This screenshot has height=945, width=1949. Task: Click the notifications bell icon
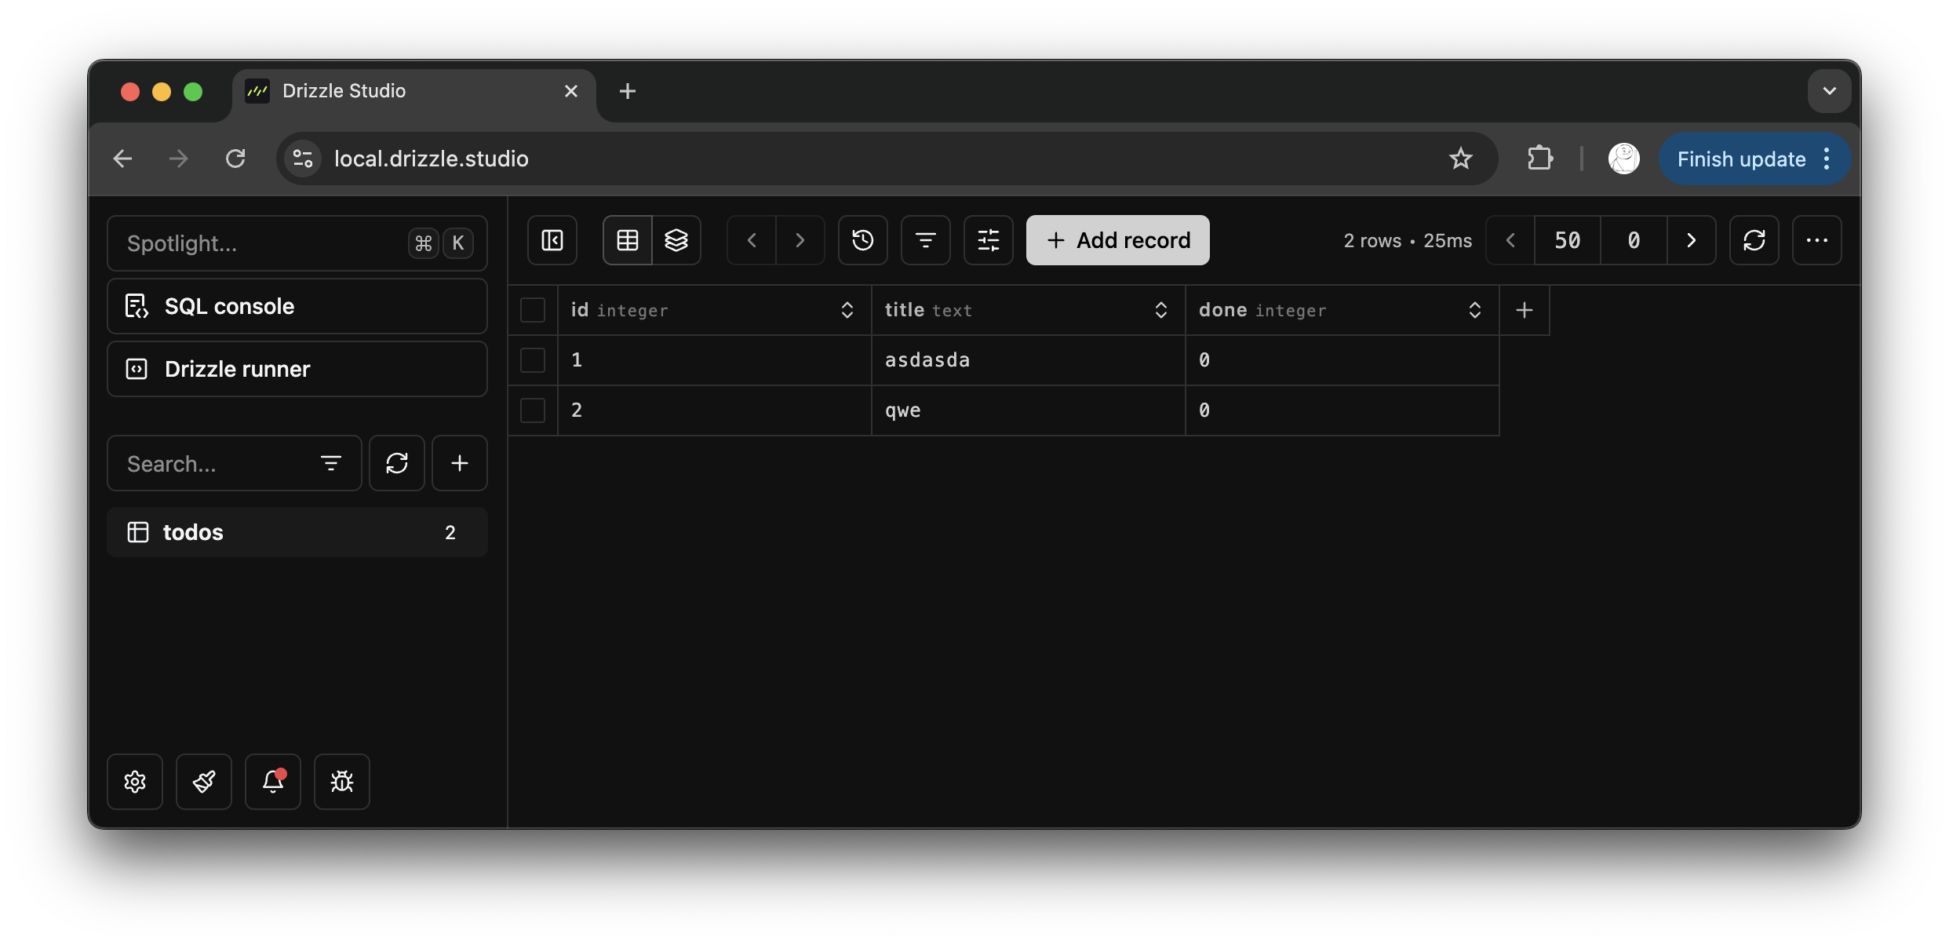pyautogui.click(x=273, y=782)
